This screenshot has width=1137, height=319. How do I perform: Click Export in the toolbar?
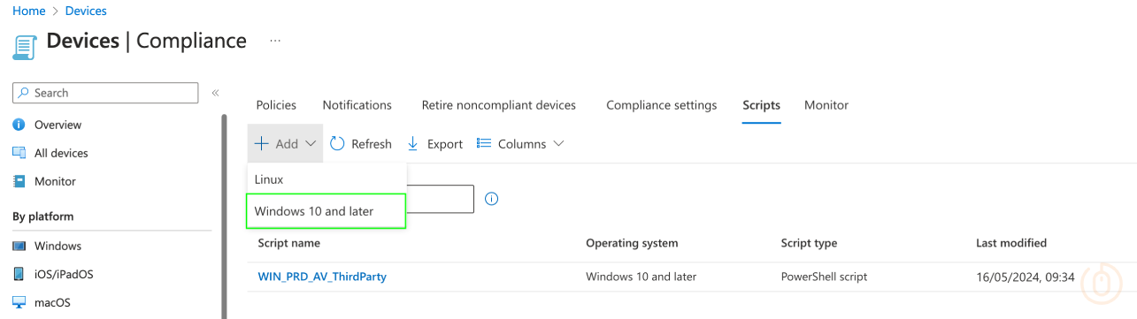(434, 143)
